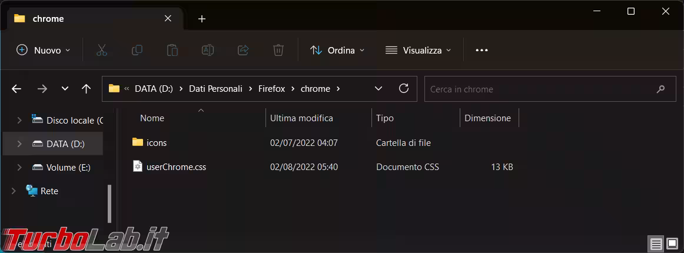Click the Share icon in toolbar
Screen dimensions: 684x253
[x=243, y=51]
